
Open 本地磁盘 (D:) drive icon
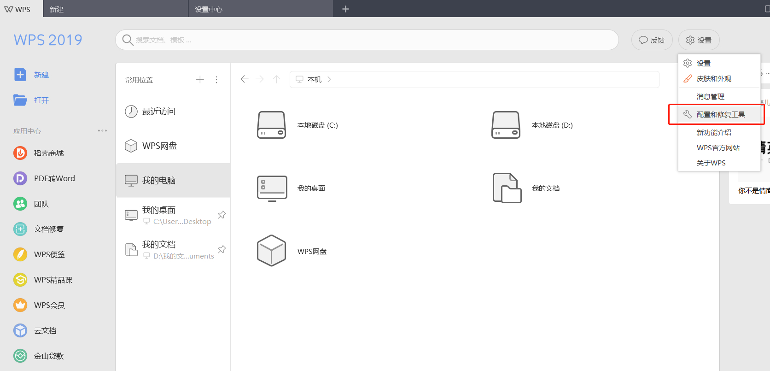coord(506,125)
